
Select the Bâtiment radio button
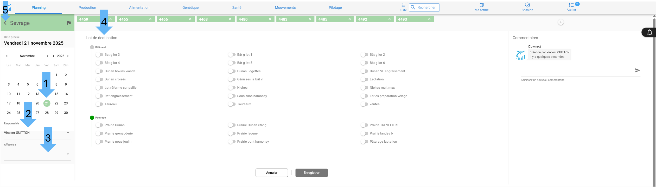click(92, 47)
